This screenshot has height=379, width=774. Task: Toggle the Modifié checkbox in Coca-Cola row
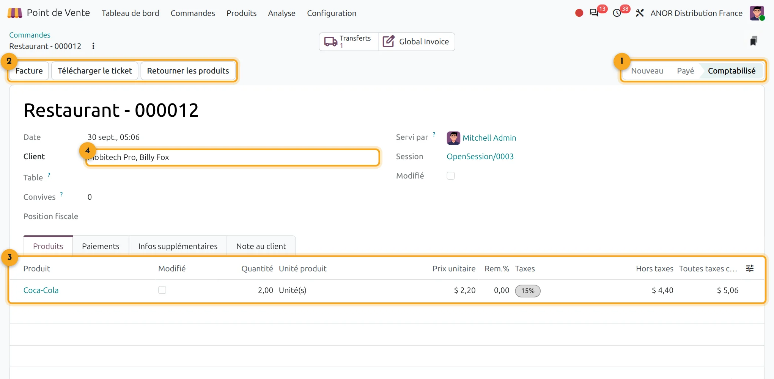click(162, 290)
